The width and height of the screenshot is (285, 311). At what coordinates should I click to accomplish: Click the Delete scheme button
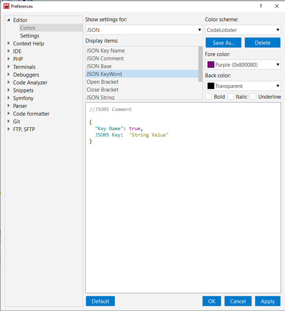click(263, 43)
